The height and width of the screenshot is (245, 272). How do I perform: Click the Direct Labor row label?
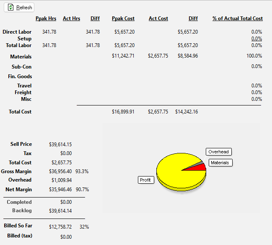pyautogui.click(x=17, y=32)
